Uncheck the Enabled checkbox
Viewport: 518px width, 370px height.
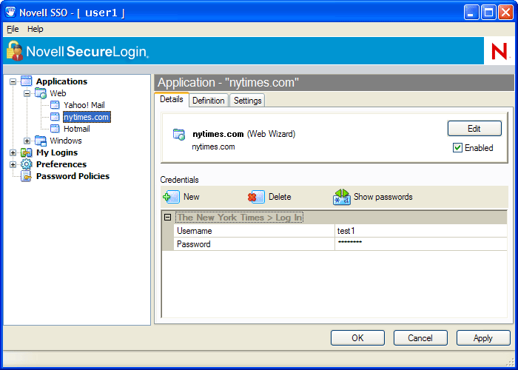point(457,148)
